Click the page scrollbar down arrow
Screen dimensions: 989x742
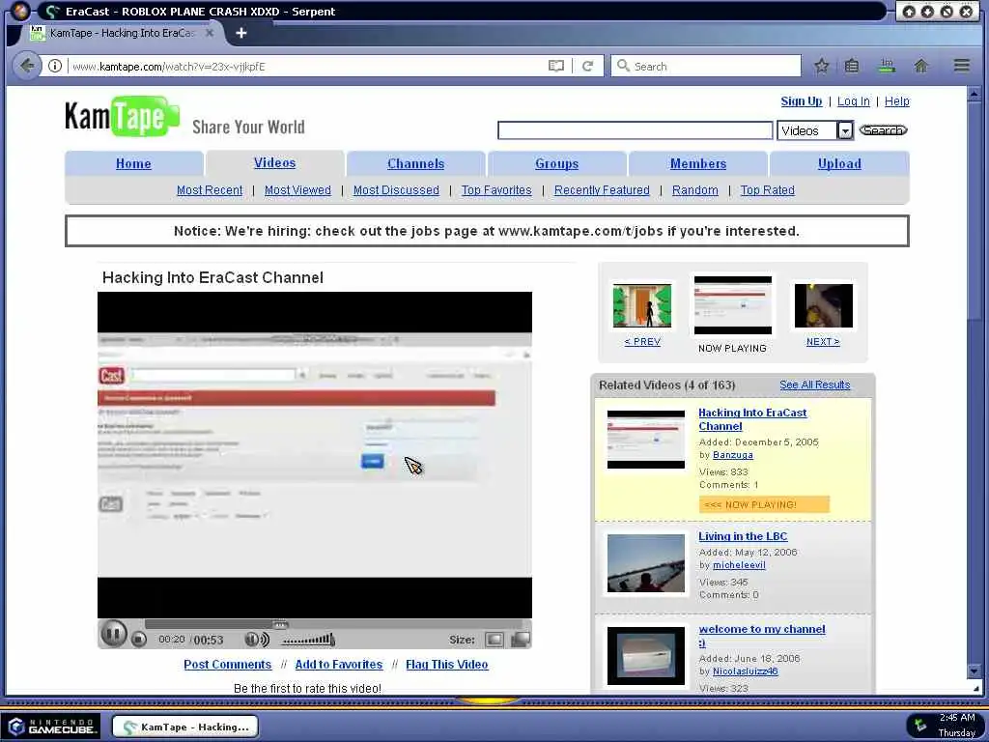[974, 671]
